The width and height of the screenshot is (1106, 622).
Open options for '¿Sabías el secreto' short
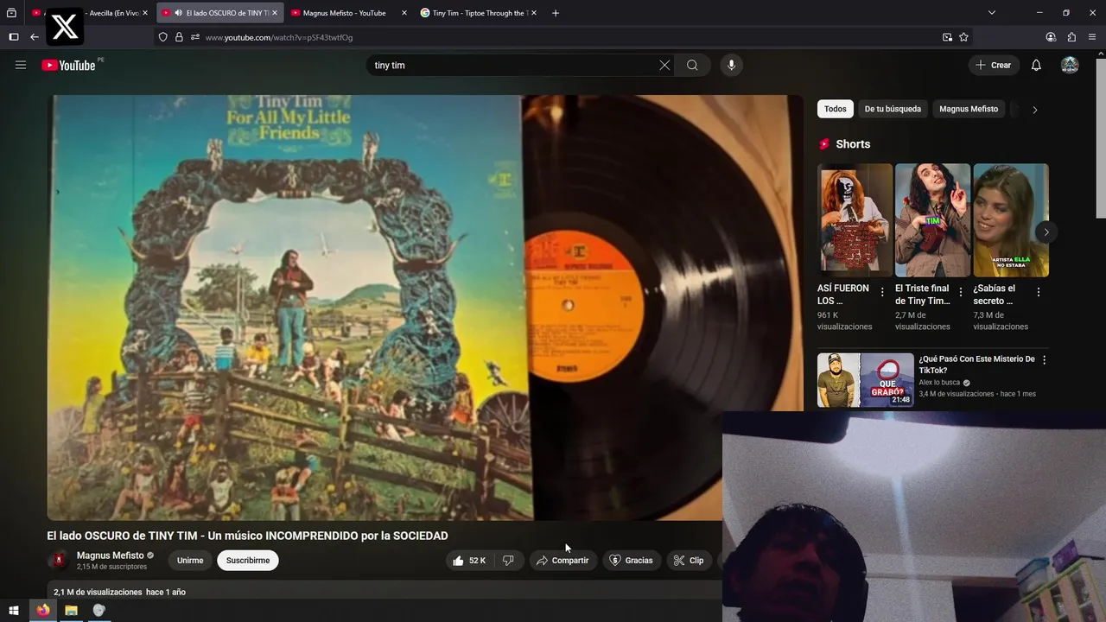click(1039, 293)
